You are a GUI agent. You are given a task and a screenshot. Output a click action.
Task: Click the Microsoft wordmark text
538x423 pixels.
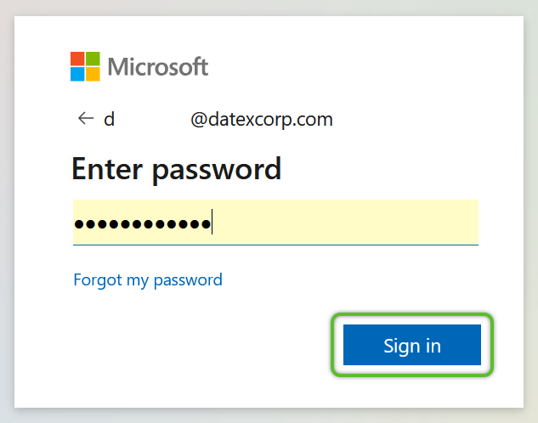[x=158, y=66]
